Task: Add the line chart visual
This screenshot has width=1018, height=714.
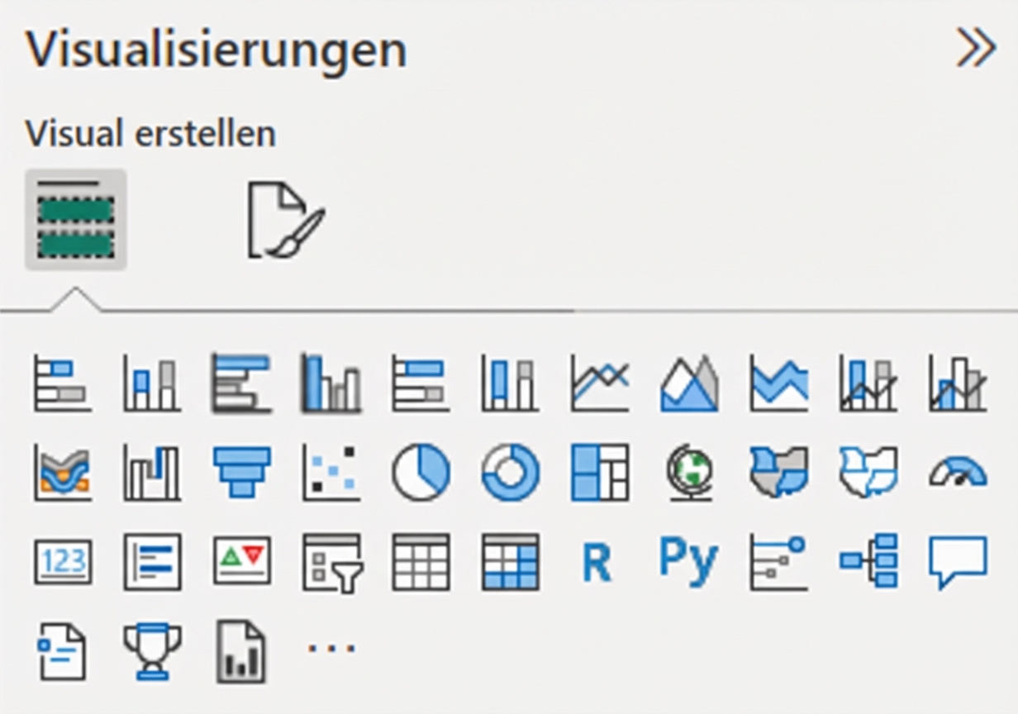Action: (x=599, y=384)
